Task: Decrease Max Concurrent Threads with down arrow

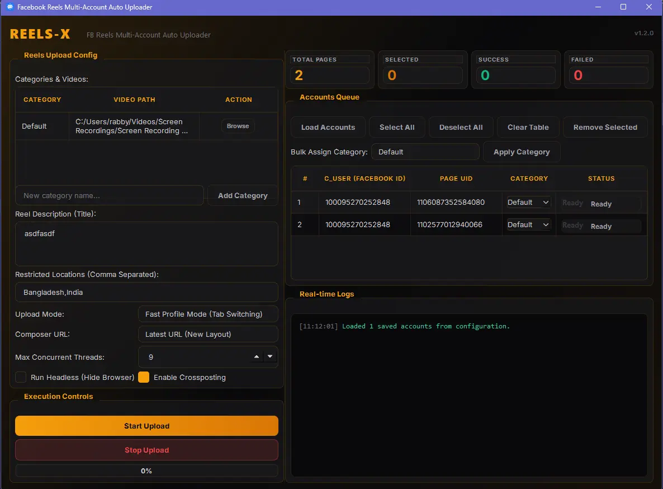Action: point(270,356)
